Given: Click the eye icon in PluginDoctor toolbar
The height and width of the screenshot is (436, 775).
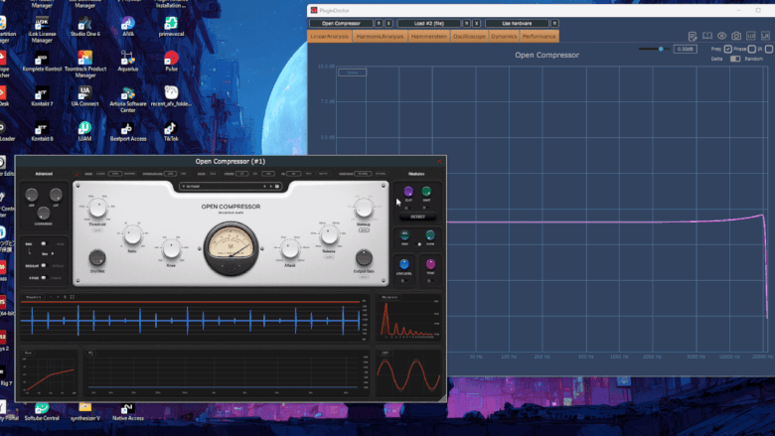Looking at the screenshot, I should [x=722, y=37].
